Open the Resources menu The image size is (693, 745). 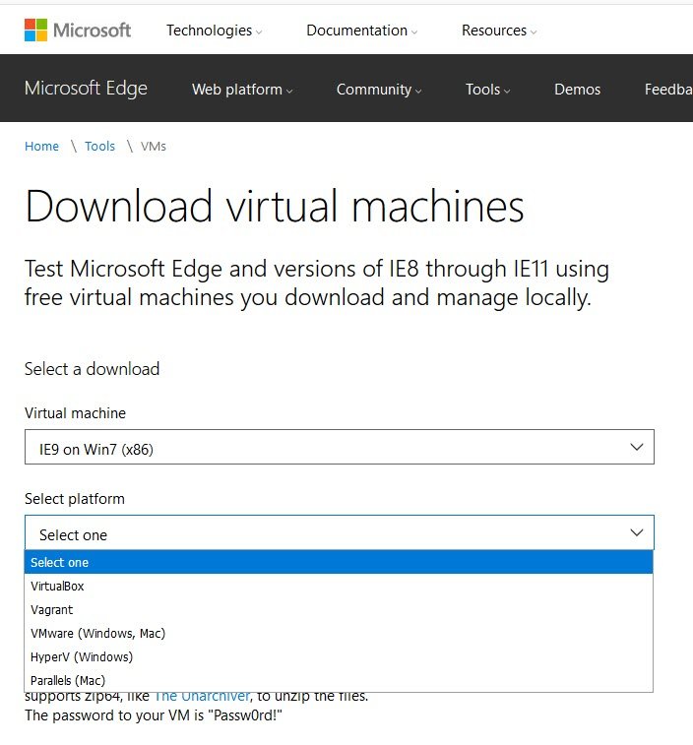(x=499, y=31)
